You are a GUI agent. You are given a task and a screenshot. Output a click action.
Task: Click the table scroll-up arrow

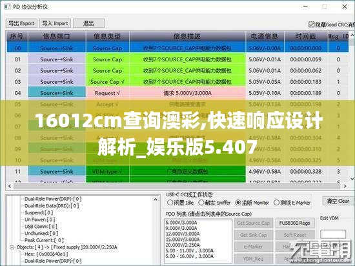tap(352, 36)
